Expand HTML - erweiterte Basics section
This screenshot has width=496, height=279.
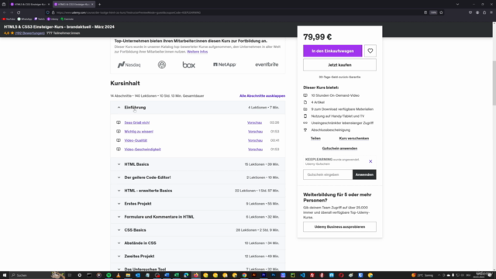198,191
